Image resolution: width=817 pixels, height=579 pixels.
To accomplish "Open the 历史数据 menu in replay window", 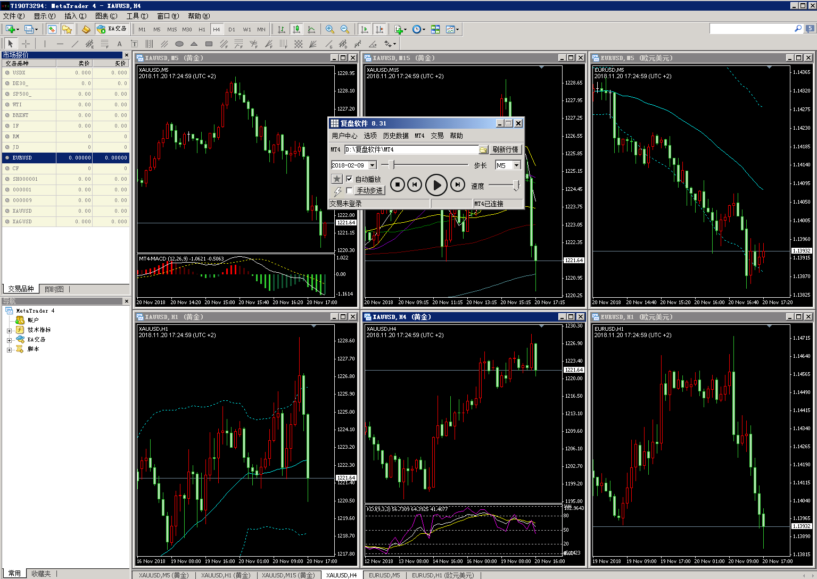I will pos(395,136).
